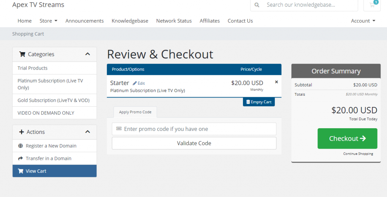
Task: Click the Edit pencil next to Starter
Action: click(x=139, y=84)
